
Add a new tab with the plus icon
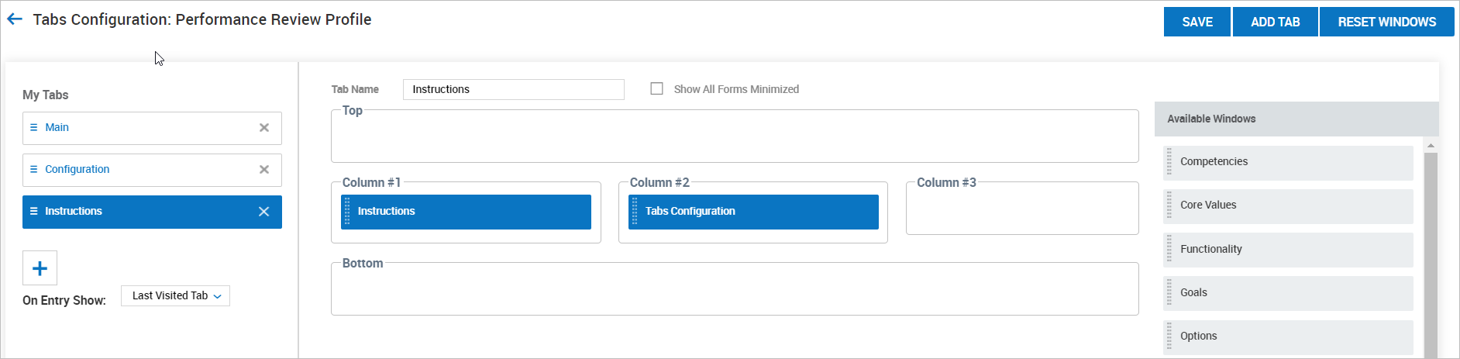40,268
